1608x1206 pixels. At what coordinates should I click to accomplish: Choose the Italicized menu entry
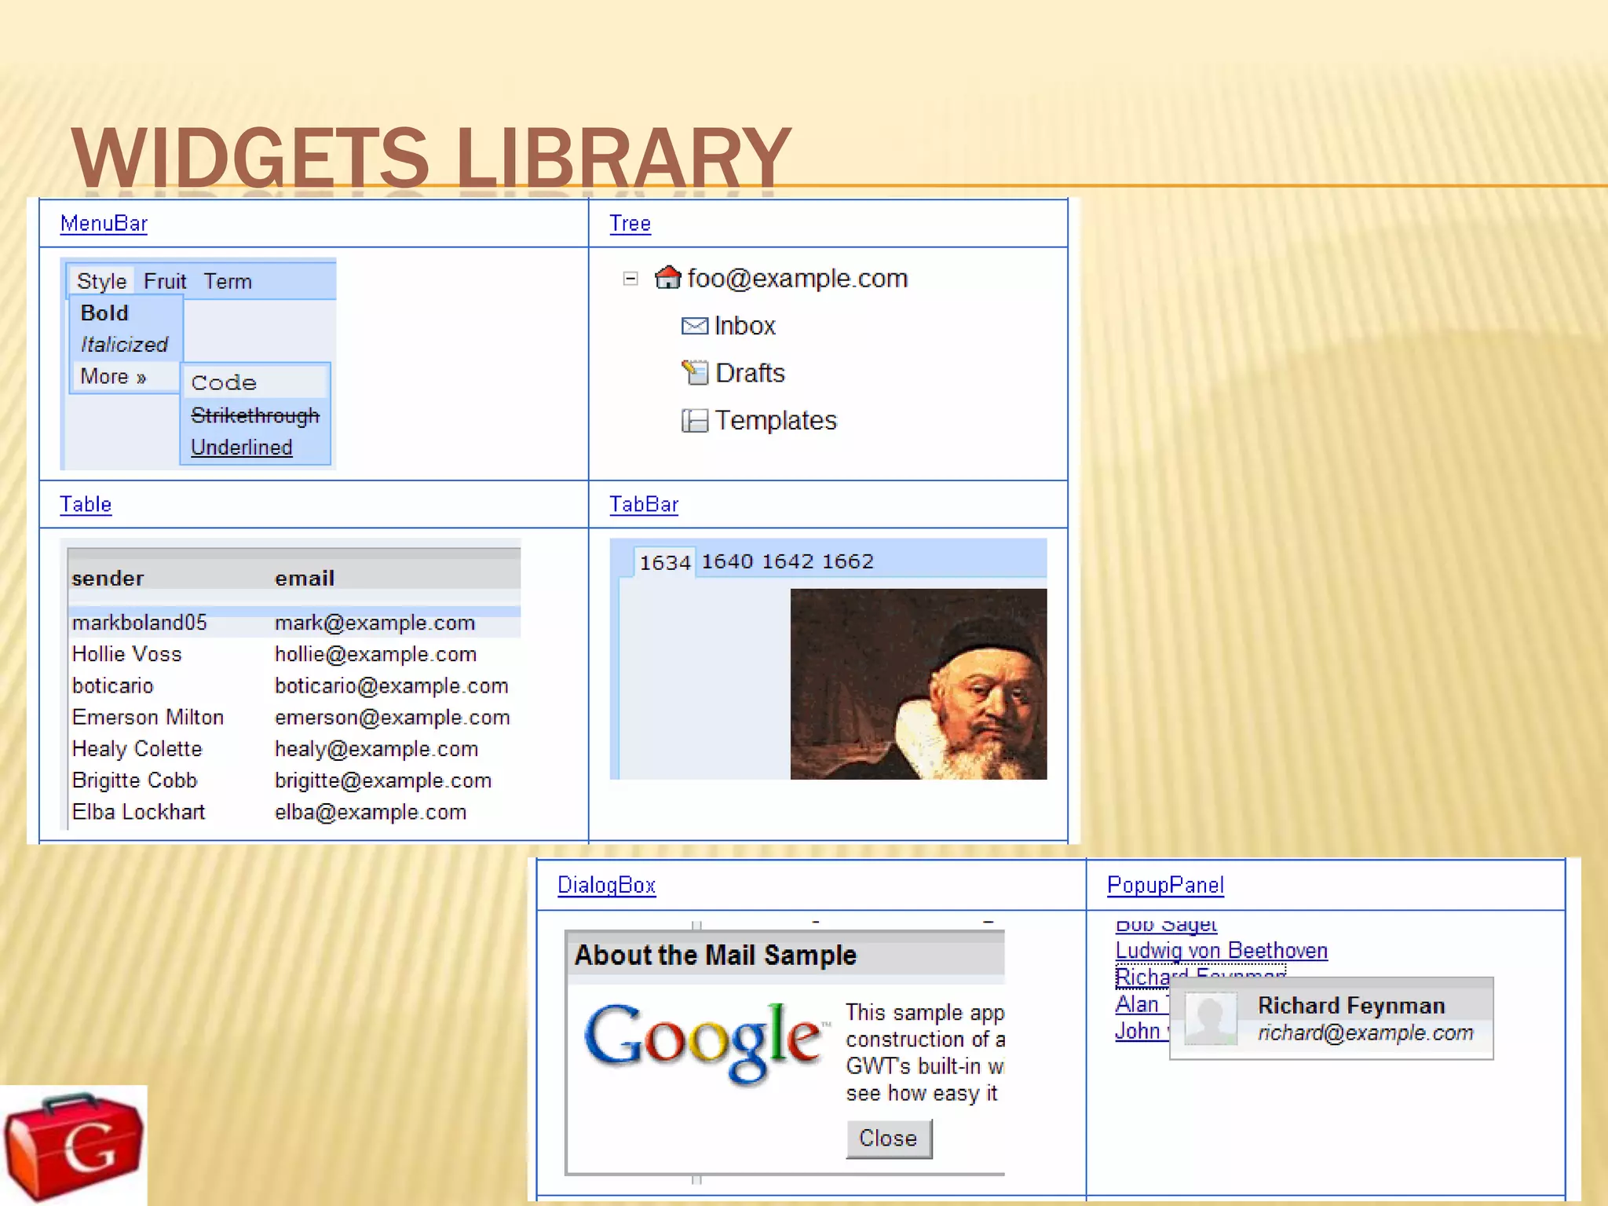point(126,344)
